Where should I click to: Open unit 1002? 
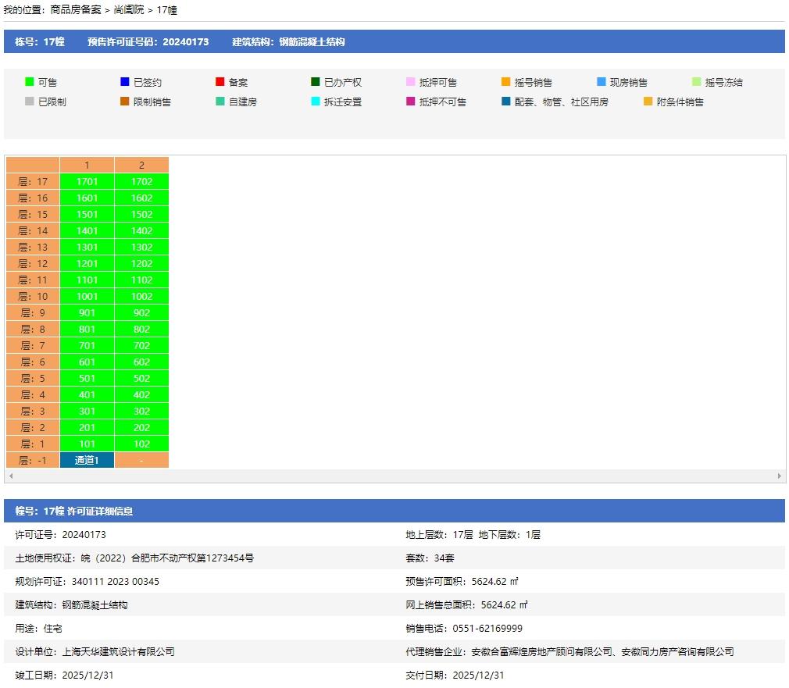pyautogui.click(x=142, y=297)
